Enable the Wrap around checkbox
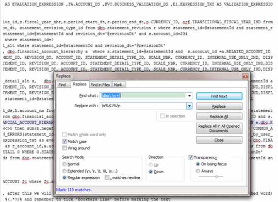The height and width of the screenshot is (202, 278). 64,148
